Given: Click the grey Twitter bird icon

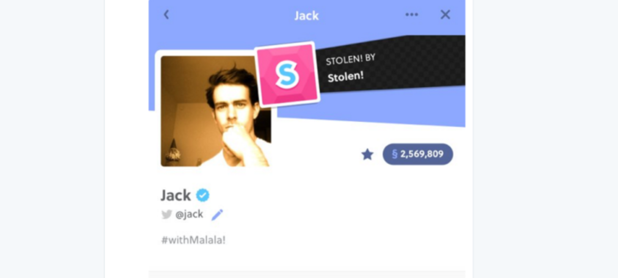Looking at the screenshot, I should tap(167, 215).
